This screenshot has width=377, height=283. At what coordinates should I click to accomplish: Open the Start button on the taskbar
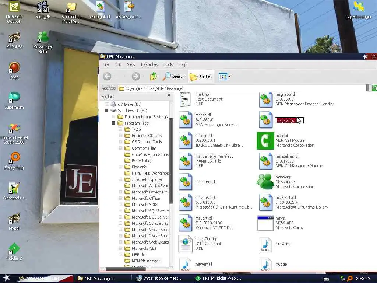coord(7,278)
